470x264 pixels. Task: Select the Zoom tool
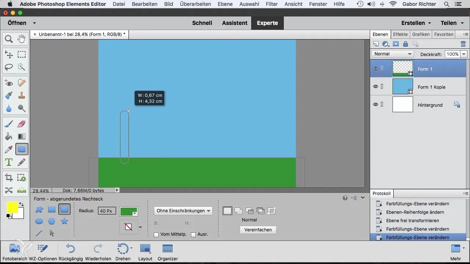[x=9, y=38]
